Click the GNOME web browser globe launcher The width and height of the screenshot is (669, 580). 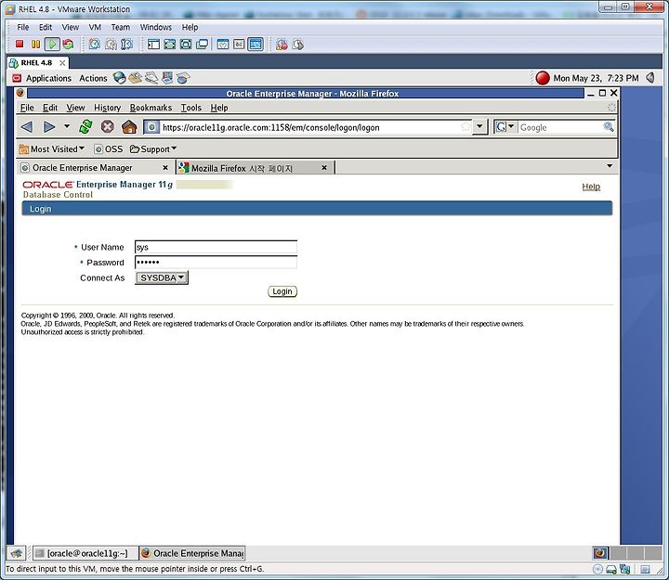[x=119, y=78]
